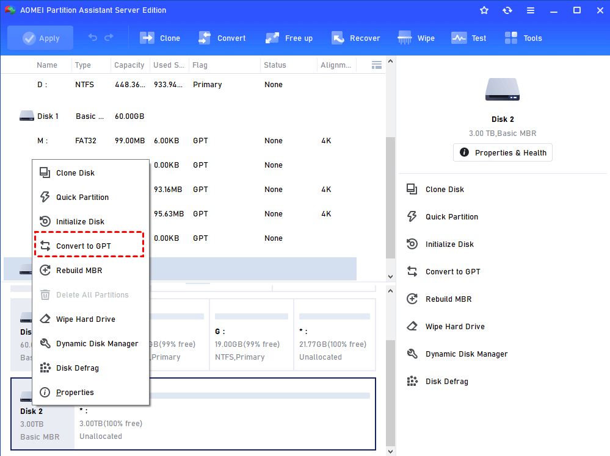Click the refresh icon in title bar

(x=507, y=10)
